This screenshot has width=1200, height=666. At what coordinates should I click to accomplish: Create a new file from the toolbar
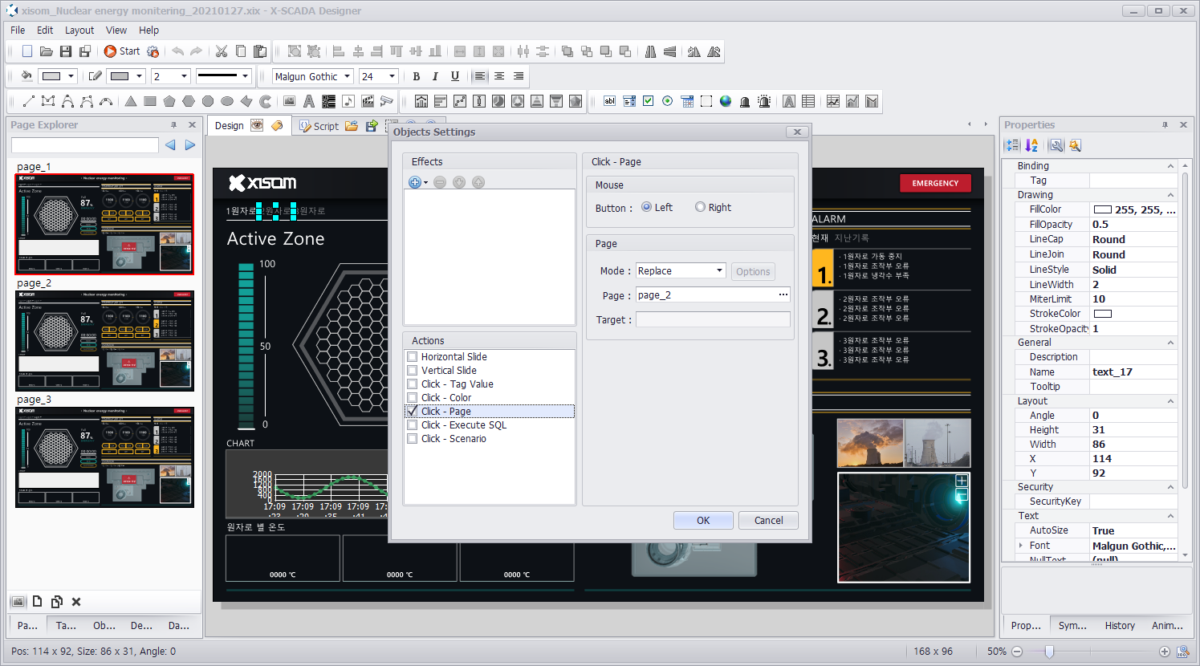[27, 51]
